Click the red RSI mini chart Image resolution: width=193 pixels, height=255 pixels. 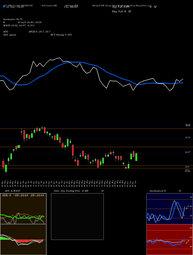pos(169,240)
